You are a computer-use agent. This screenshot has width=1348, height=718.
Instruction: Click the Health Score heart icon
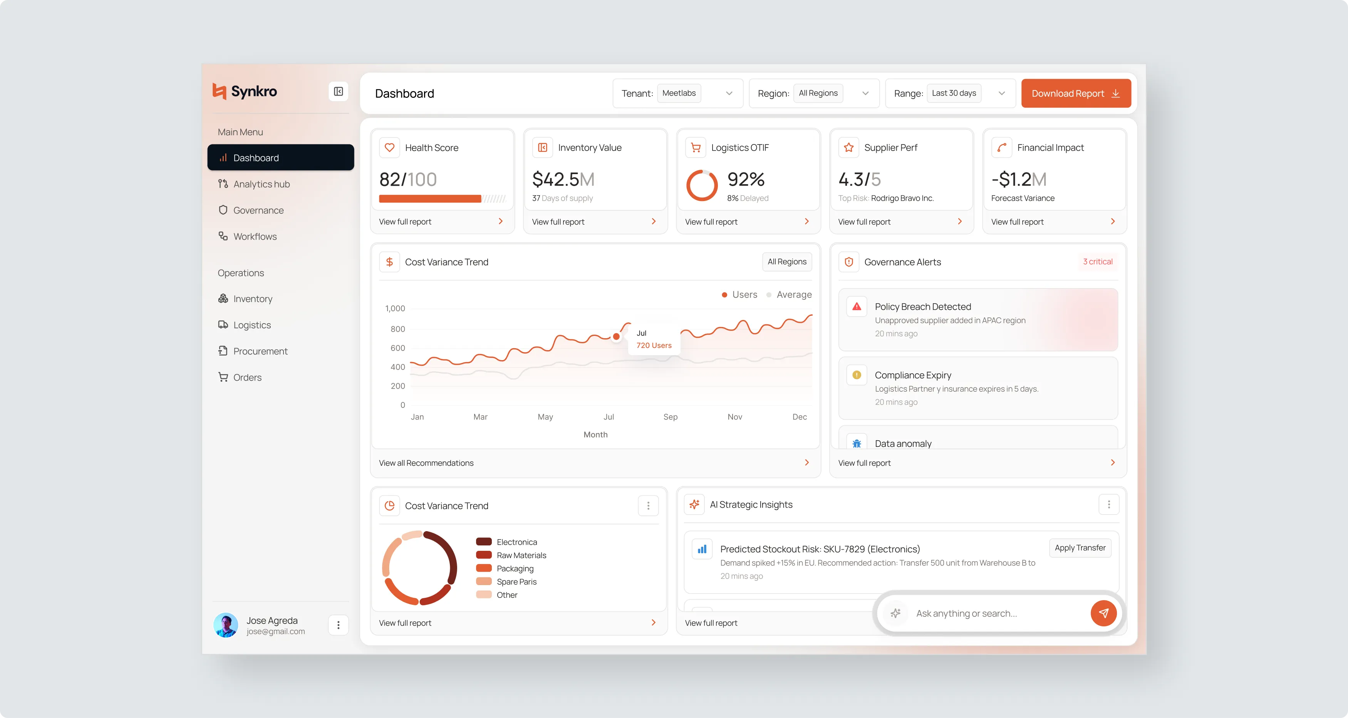pos(389,148)
